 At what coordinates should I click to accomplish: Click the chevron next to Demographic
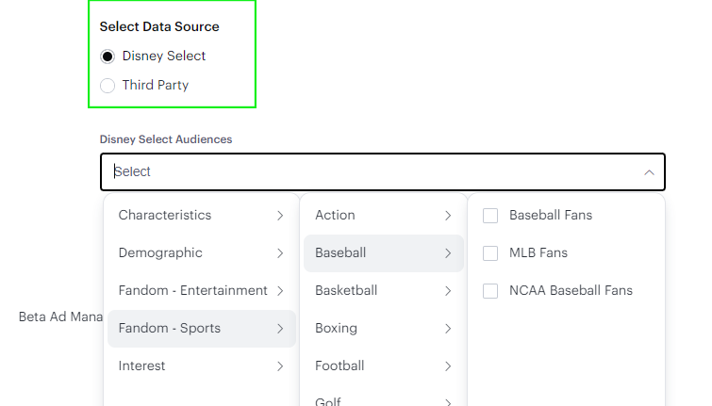tap(280, 253)
